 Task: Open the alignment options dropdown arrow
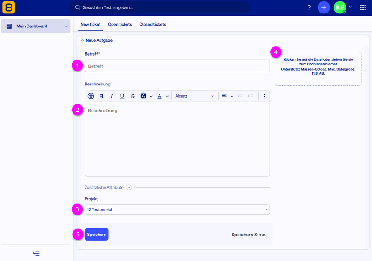[x=232, y=97]
